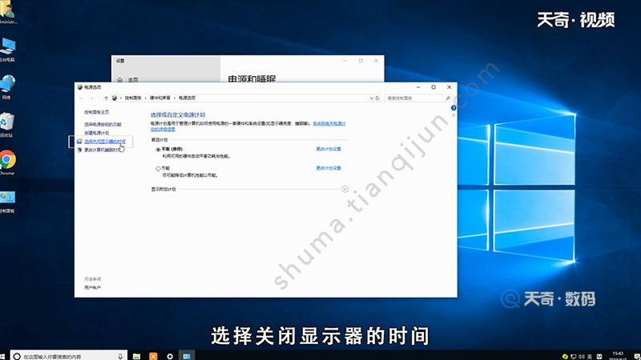The image size is (641, 360).
Task: Open the notification center at the taskbar end
Action: [637, 356]
